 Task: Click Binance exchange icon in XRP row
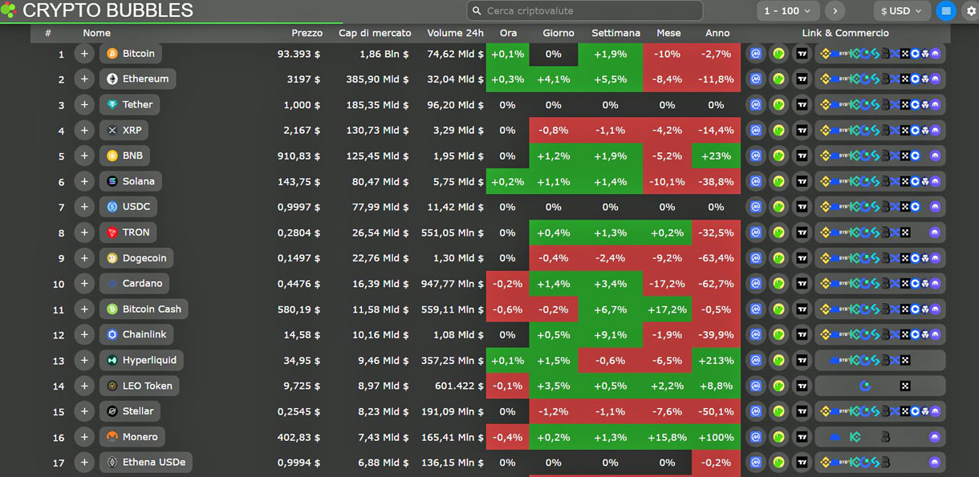pyautogui.click(x=826, y=131)
